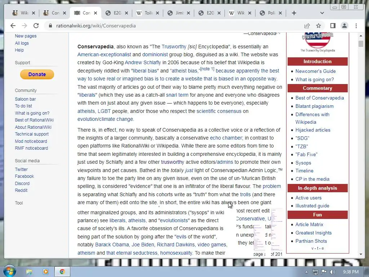
Task: Follow the dominionist article link
Action: coord(155,54)
